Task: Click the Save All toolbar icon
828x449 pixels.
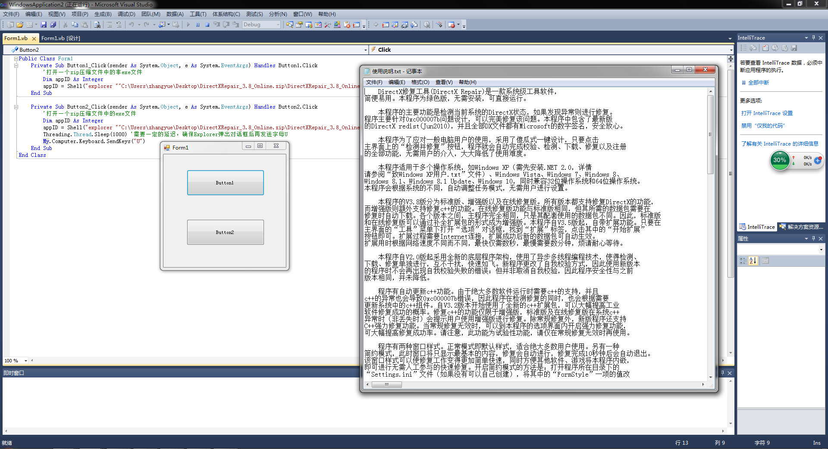Action: [x=53, y=25]
